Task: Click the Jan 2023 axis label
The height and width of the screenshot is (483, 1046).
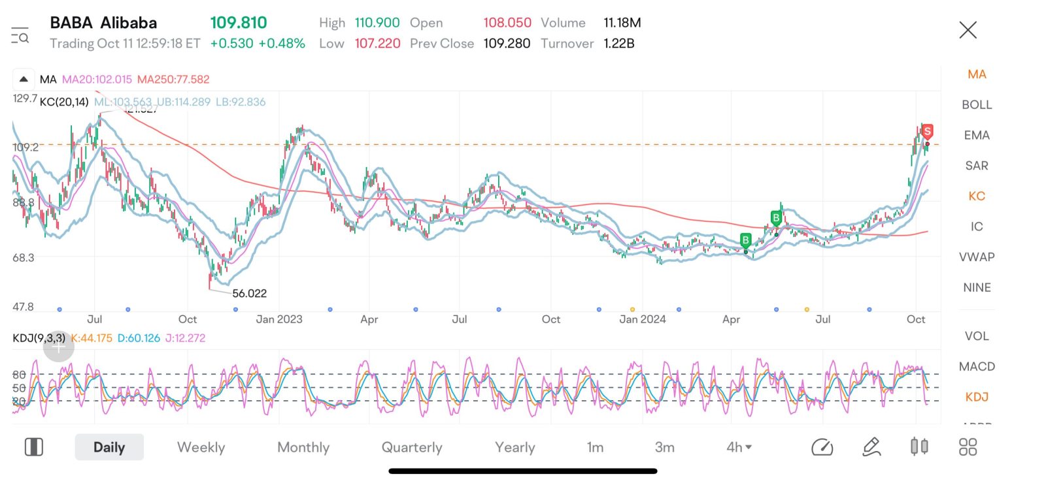Action: click(279, 319)
